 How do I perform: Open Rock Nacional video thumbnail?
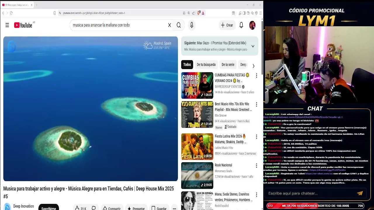point(197,176)
